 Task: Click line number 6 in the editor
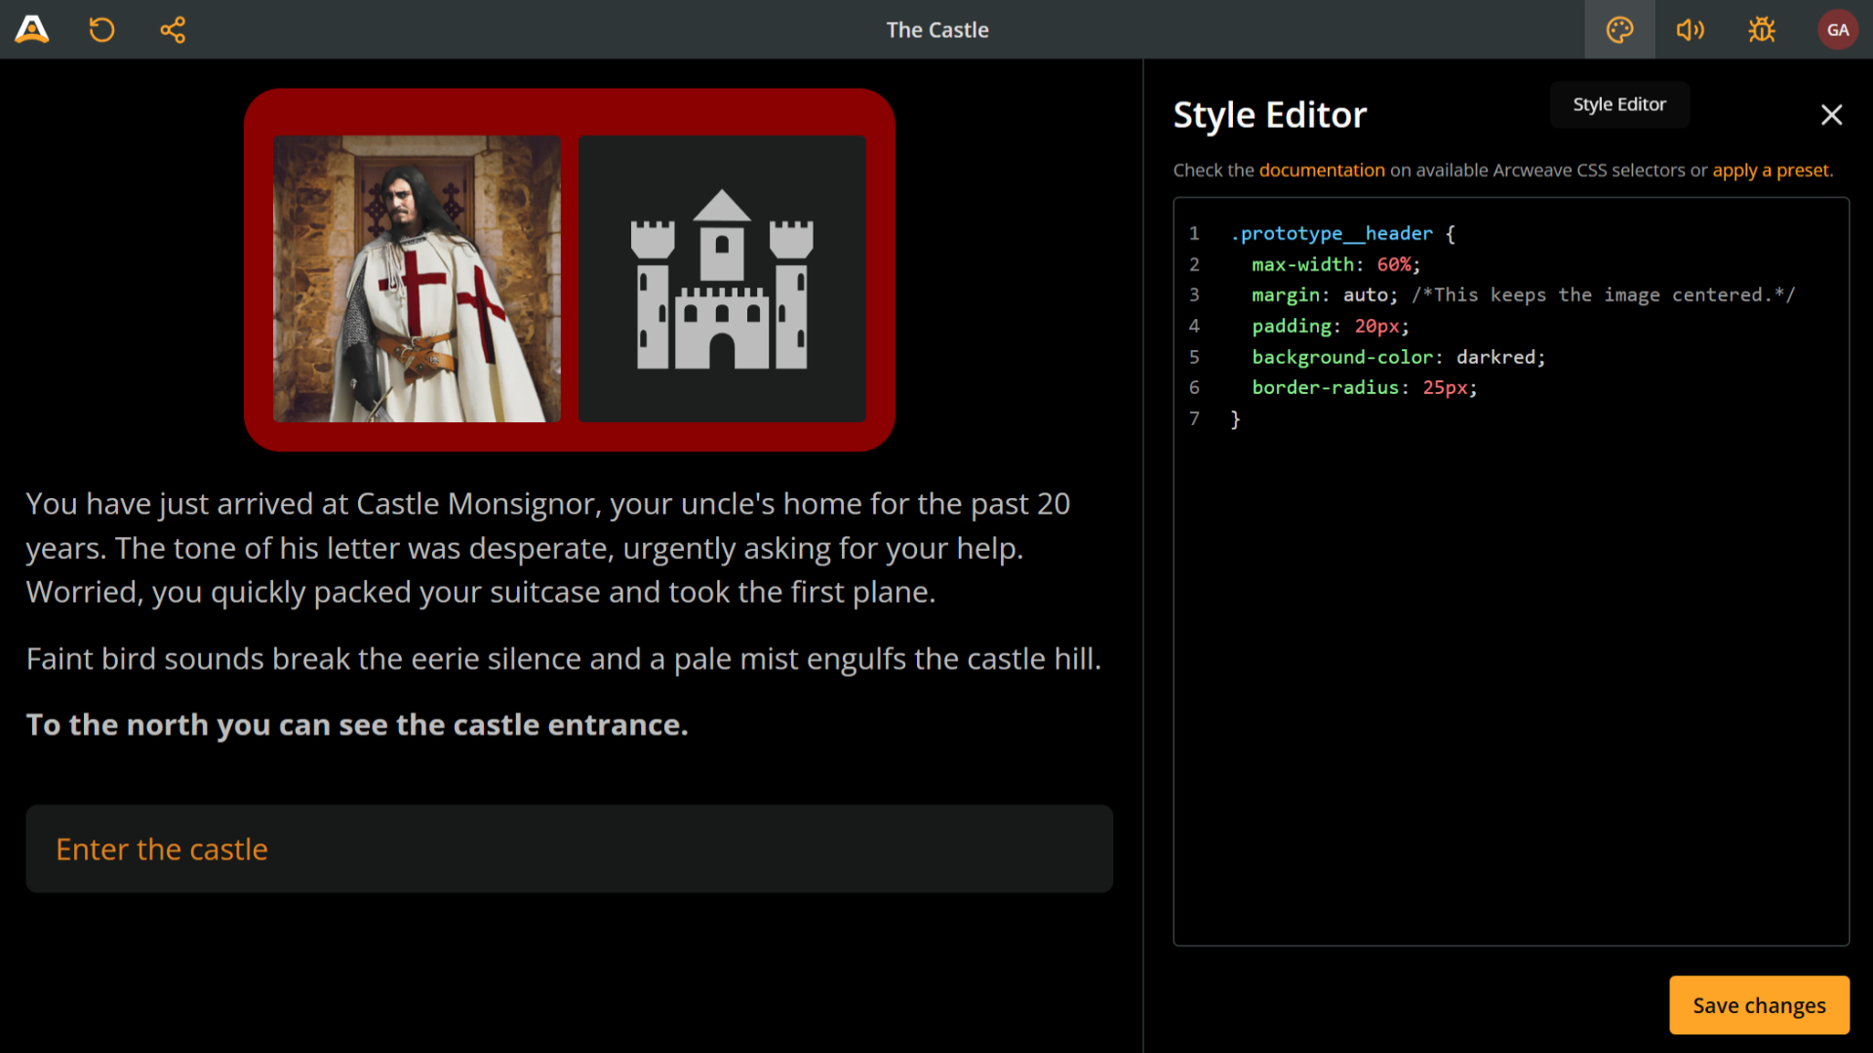[1194, 387]
